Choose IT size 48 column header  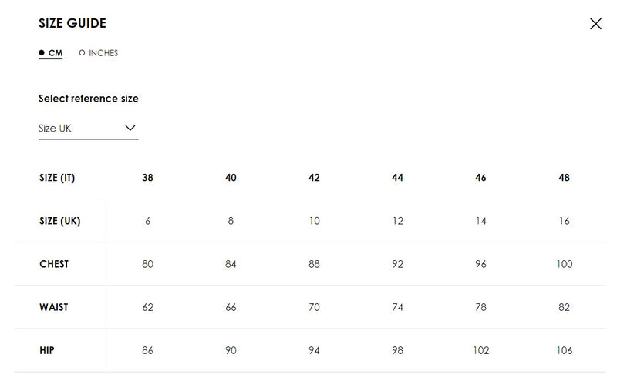564,178
